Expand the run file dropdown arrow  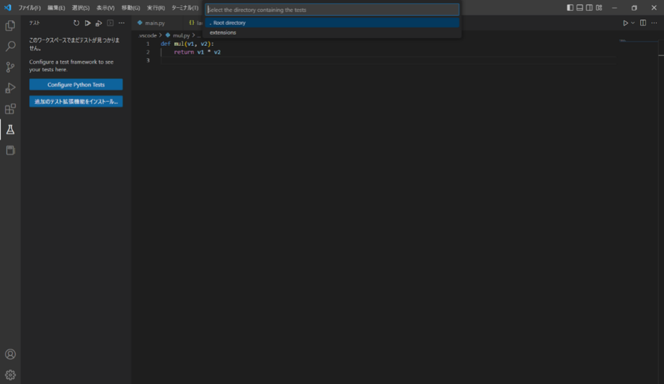click(x=633, y=23)
